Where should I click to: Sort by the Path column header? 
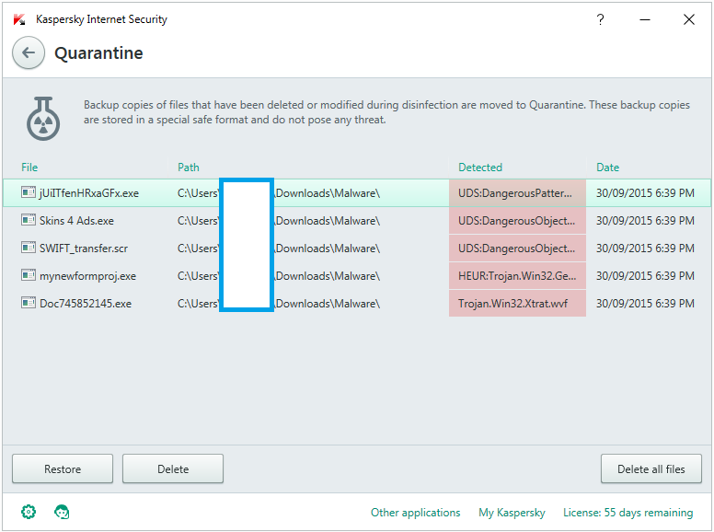pyautogui.click(x=189, y=168)
